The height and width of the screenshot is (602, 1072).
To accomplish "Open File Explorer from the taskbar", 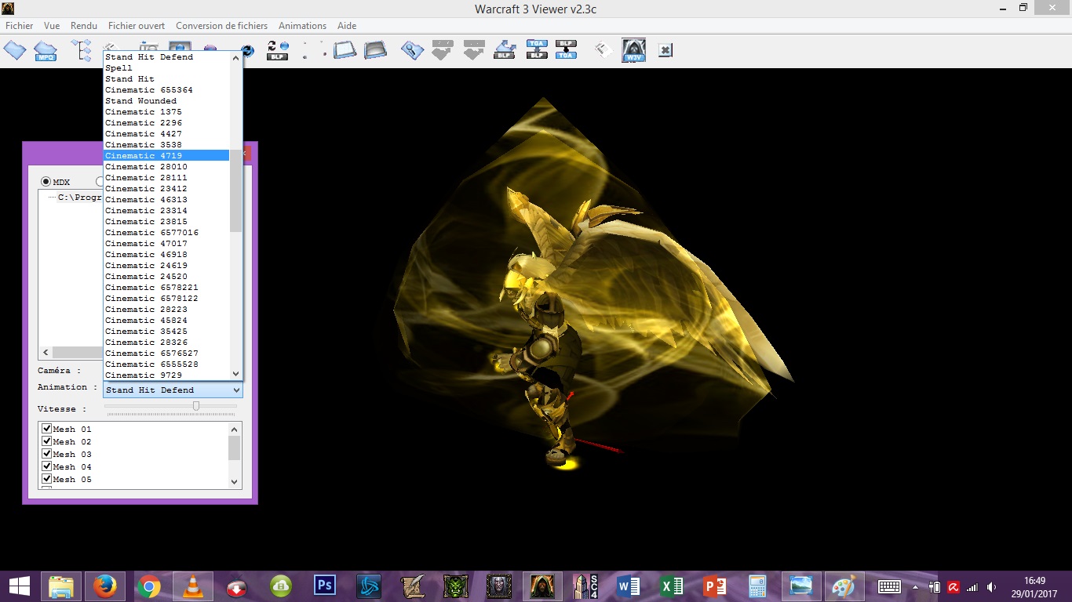I will coord(60,586).
